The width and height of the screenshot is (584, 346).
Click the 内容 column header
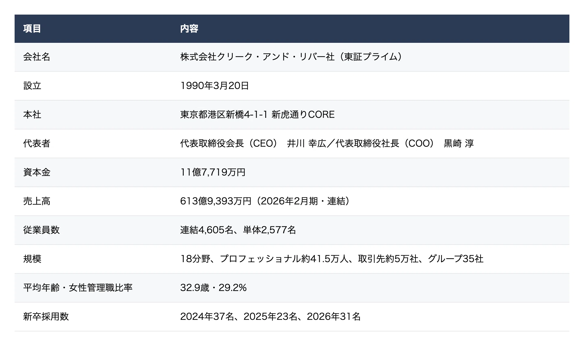(x=189, y=29)
